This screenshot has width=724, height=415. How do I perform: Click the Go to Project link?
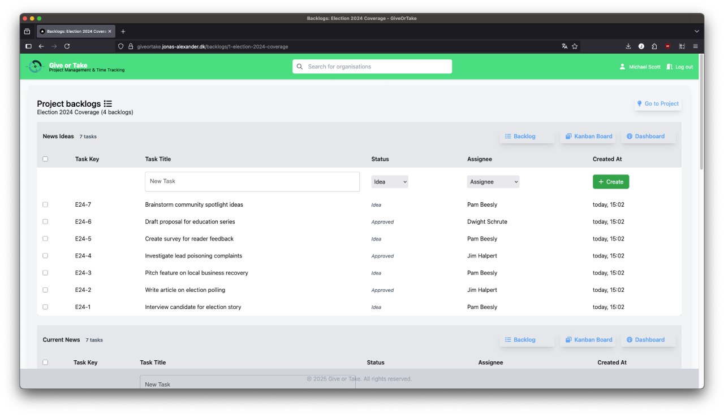(x=657, y=104)
